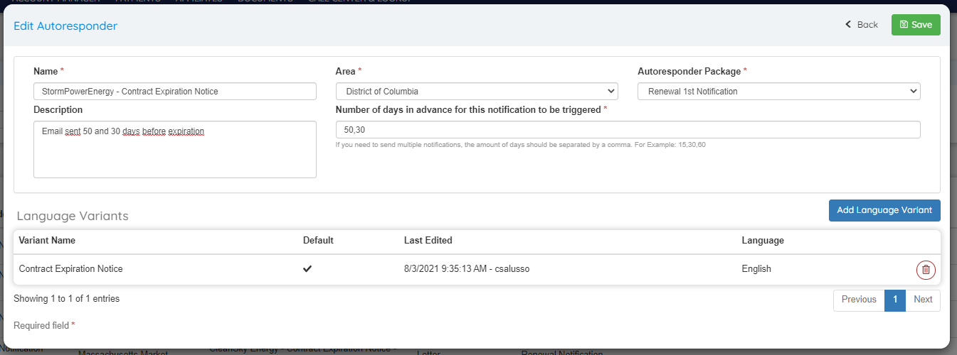Image resolution: width=957 pixels, height=355 pixels.
Task: Click the Save button
Action: (916, 25)
